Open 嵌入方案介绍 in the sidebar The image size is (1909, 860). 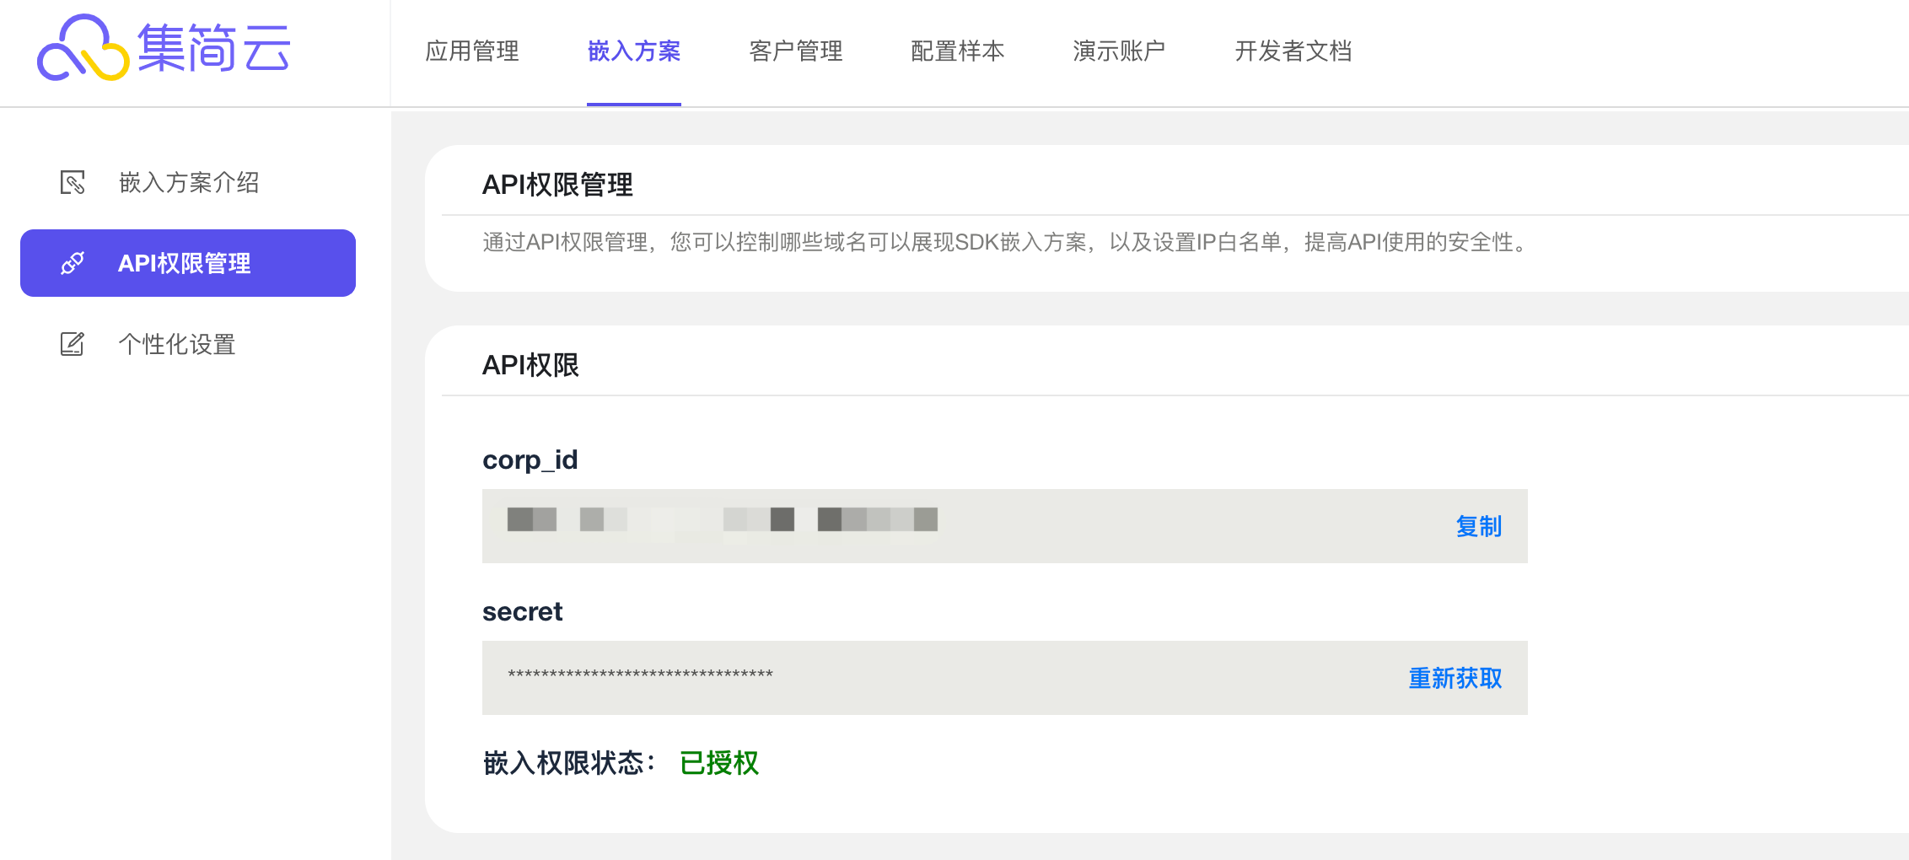188,182
